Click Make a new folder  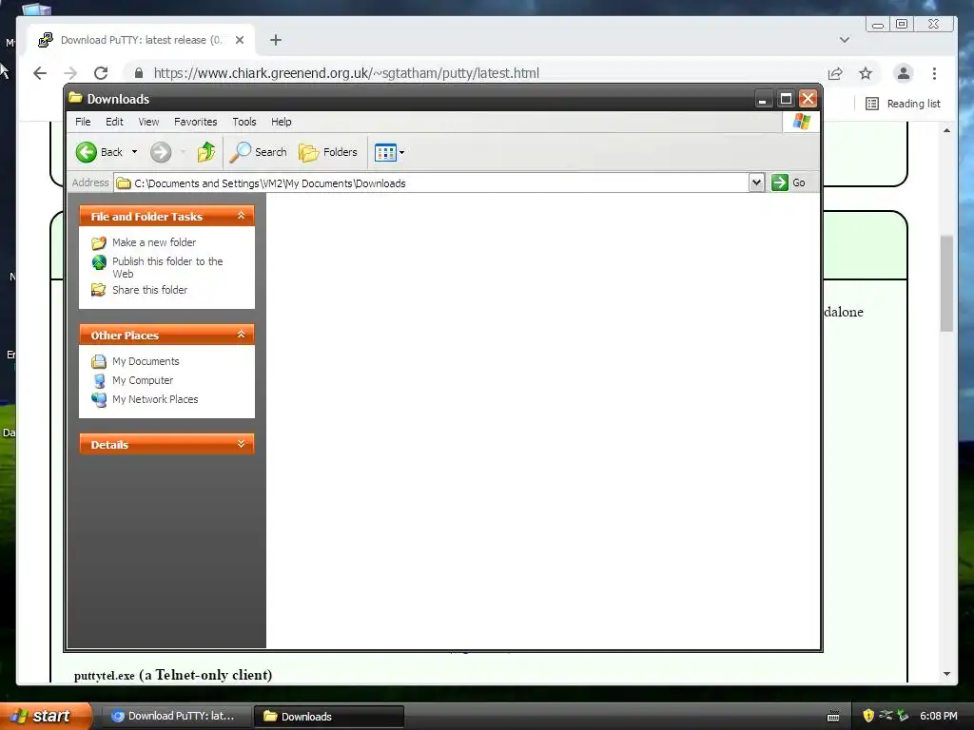(x=154, y=242)
